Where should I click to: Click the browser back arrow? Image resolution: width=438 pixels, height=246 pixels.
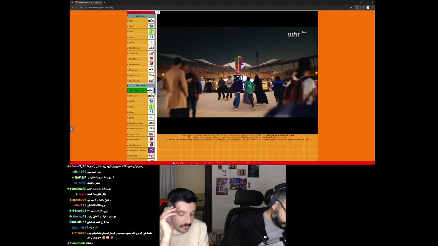pyautogui.click(x=72, y=8)
